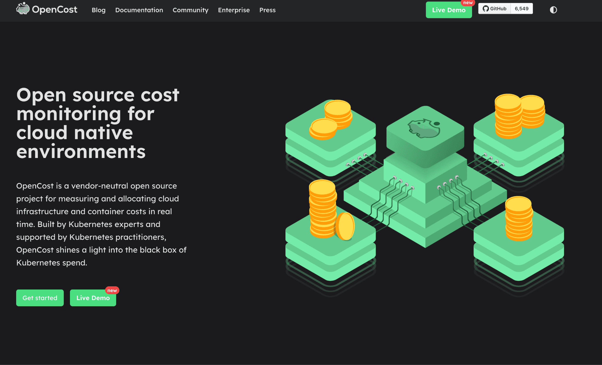Click the 'Open source cost monitoring' headline
The width and height of the screenshot is (602, 365).
pyautogui.click(x=98, y=123)
